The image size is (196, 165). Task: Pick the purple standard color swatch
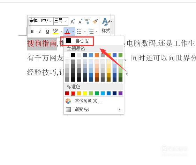click(x=121, y=93)
